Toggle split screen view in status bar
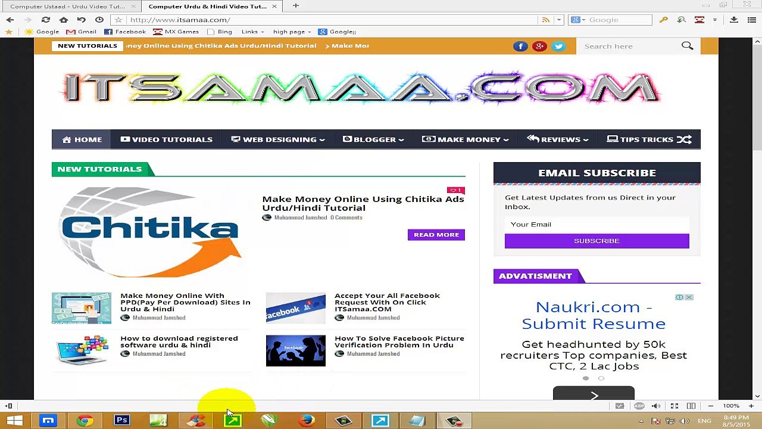Viewport: 762px width, 429px height. point(691,406)
